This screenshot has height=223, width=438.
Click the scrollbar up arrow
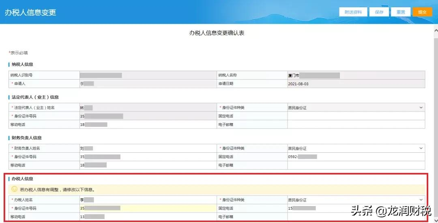coord(436,30)
